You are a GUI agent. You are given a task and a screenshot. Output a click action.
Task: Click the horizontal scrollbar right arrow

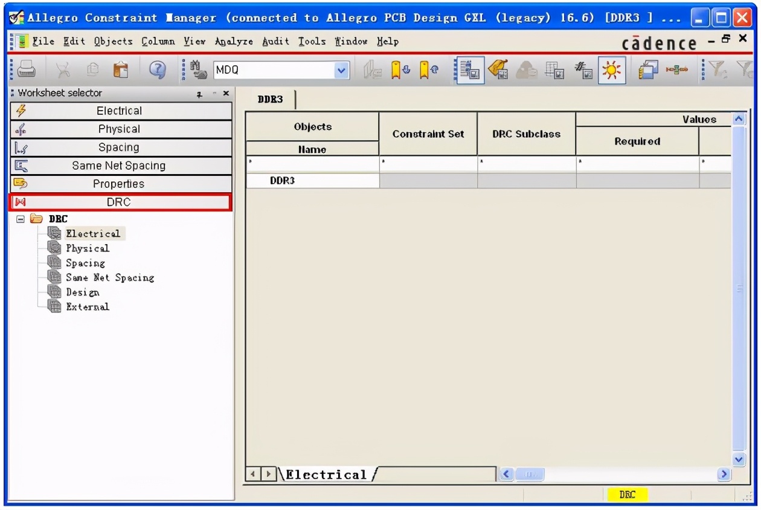pos(721,475)
